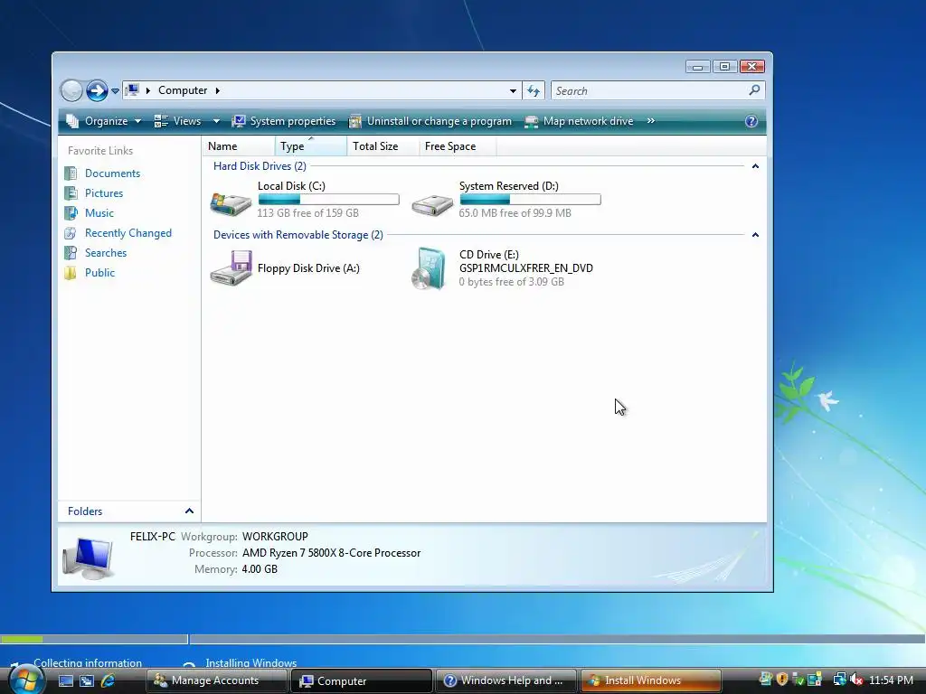Open the Public folder link

tap(99, 273)
